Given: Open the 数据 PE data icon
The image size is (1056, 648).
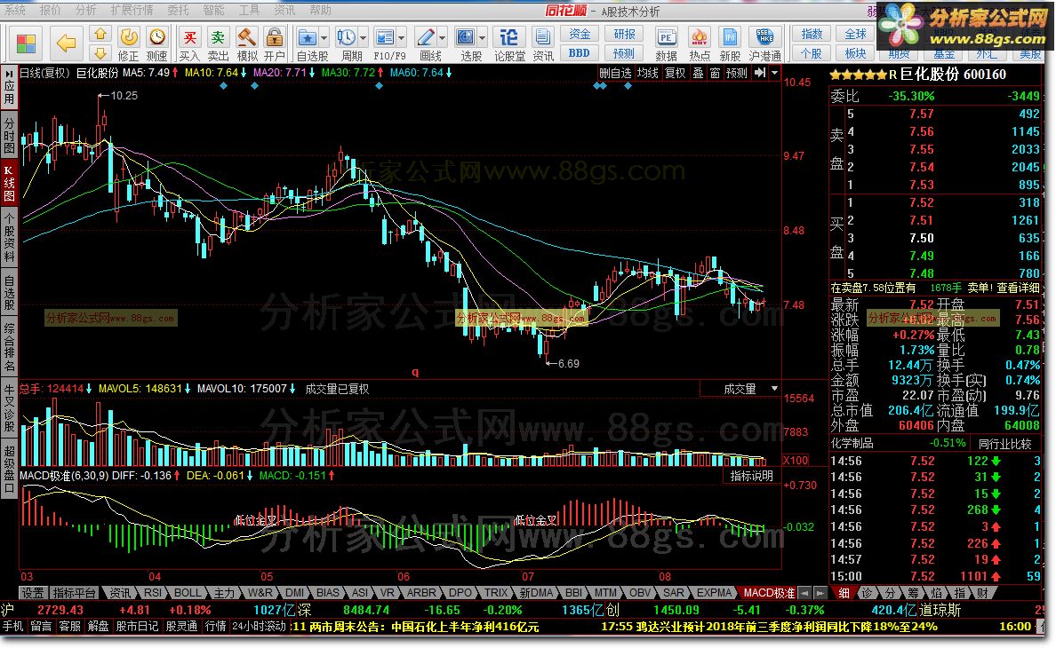Looking at the screenshot, I should (x=666, y=37).
